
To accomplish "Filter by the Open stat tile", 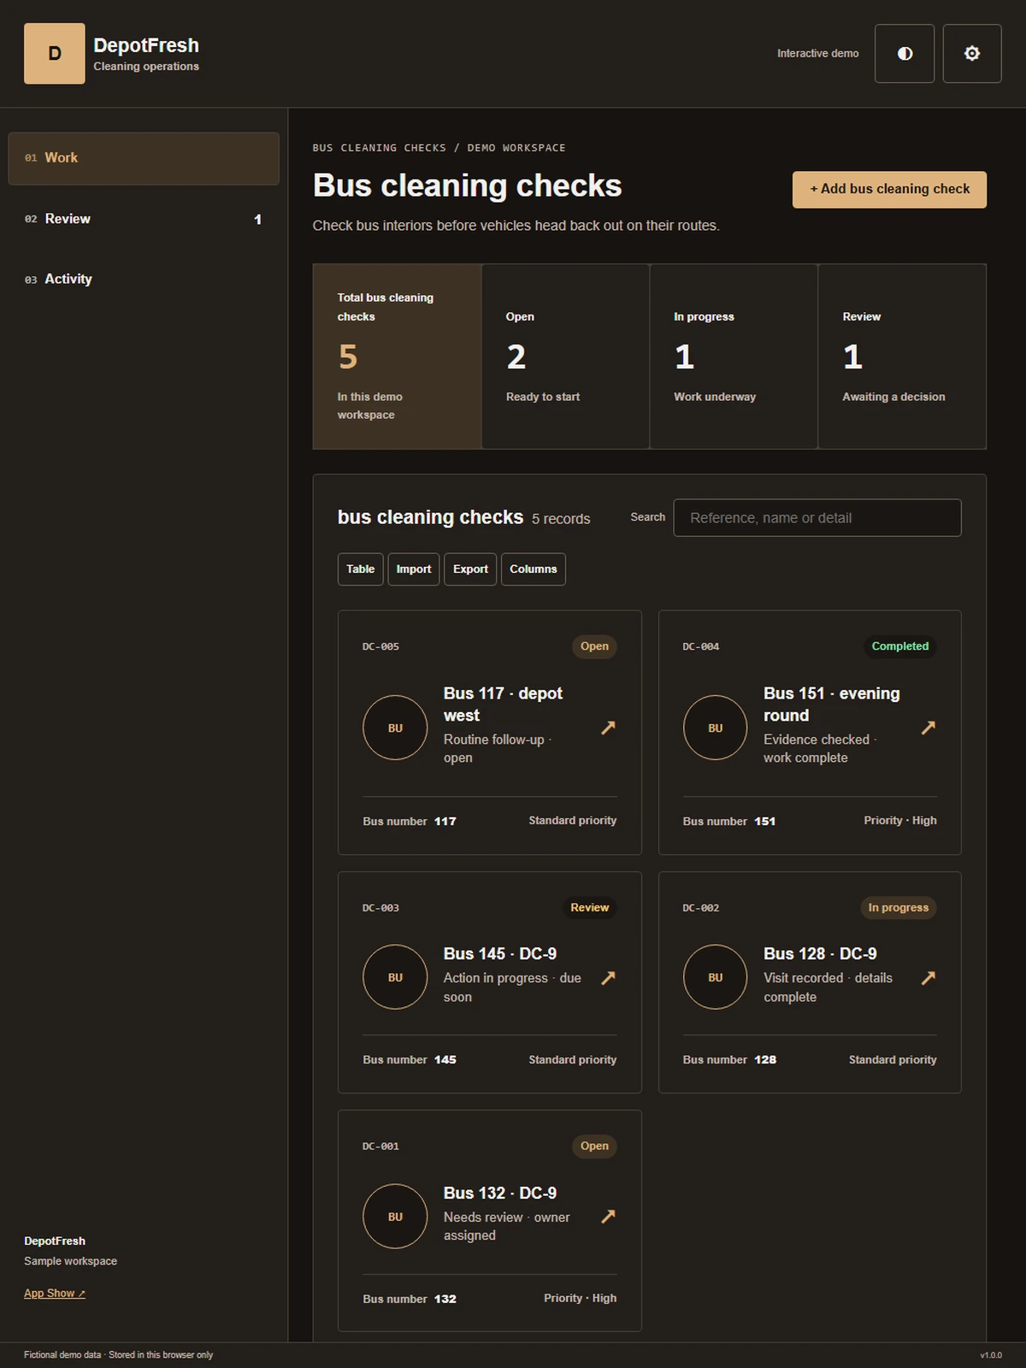I will (x=565, y=357).
